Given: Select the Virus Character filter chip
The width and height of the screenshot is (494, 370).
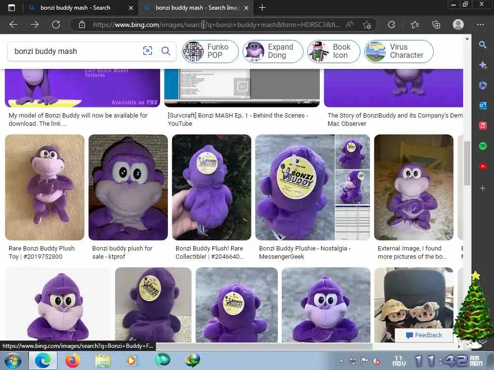Looking at the screenshot, I should 399,51.
